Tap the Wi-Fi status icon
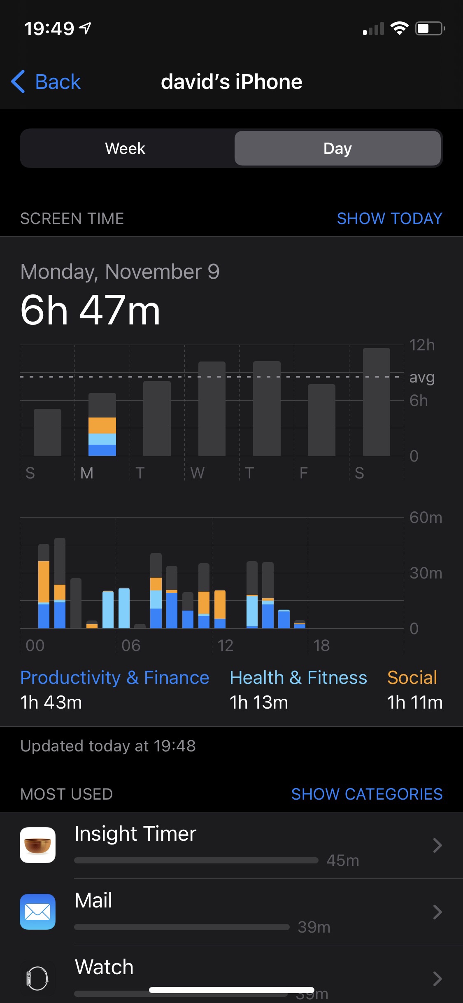This screenshot has width=463, height=1003. 399,28
